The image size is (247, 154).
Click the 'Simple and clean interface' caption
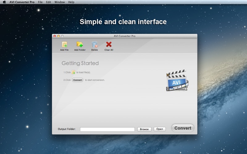click(x=123, y=22)
